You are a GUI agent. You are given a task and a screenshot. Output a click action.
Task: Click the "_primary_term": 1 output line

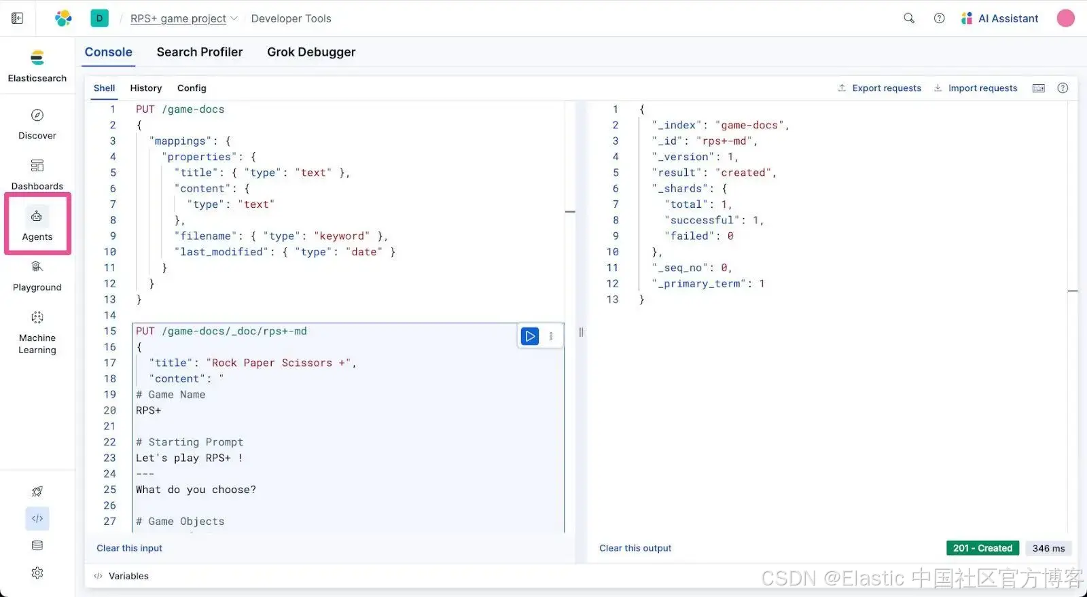click(x=708, y=284)
